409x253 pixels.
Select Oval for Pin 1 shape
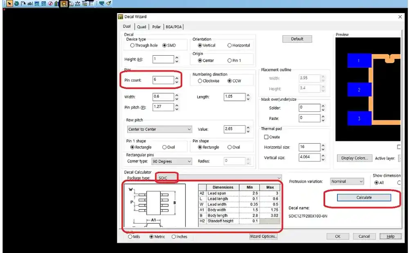pyautogui.click(x=164, y=147)
